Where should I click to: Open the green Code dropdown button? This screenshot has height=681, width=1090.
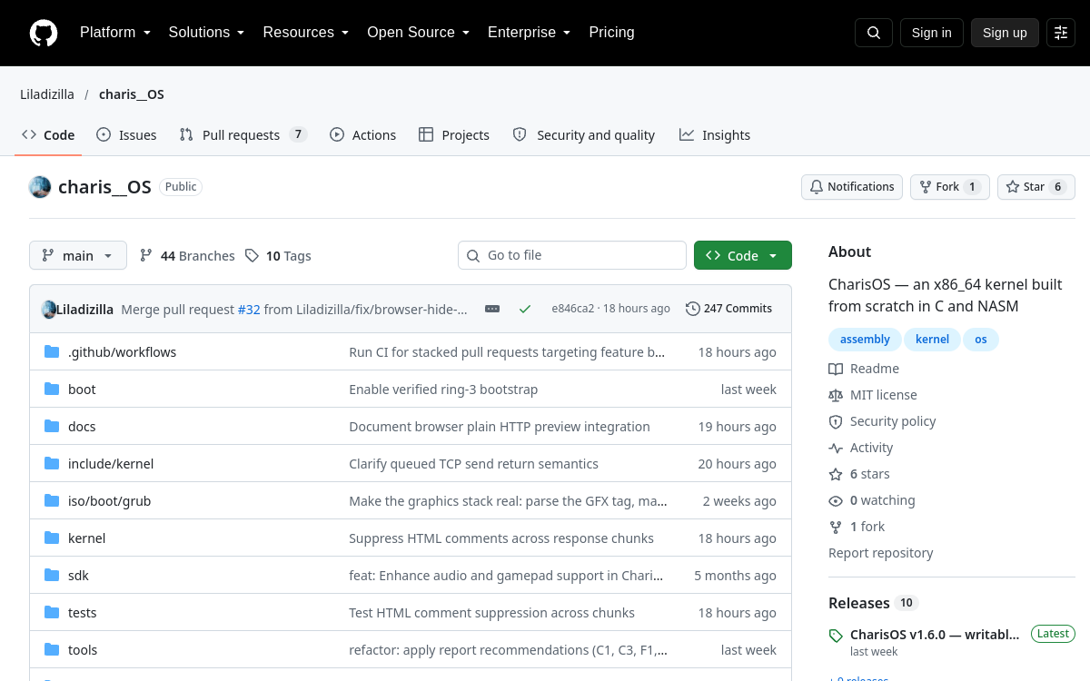[x=743, y=256]
